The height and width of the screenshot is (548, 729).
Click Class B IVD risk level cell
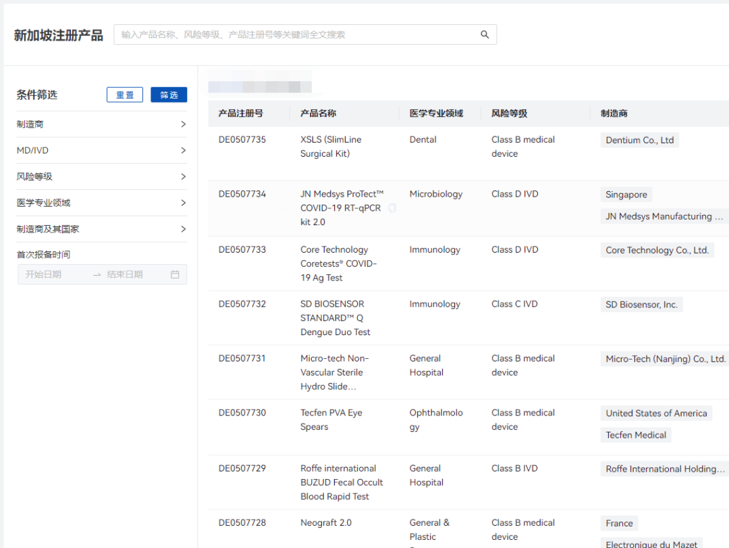click(514, 468)
